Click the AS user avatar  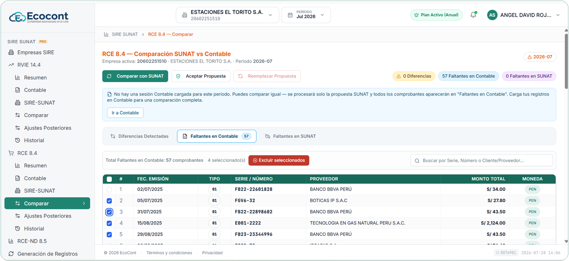click(492, 15)
